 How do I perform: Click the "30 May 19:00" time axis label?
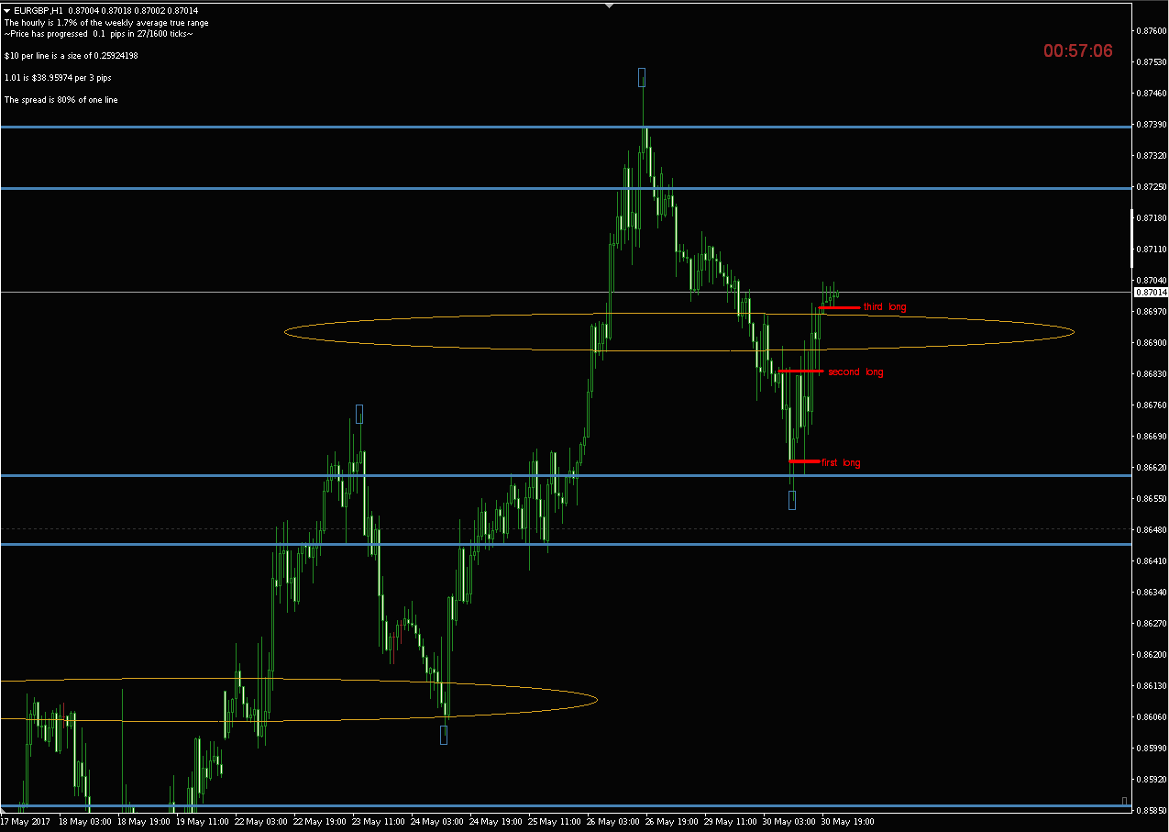coord(849,822)
